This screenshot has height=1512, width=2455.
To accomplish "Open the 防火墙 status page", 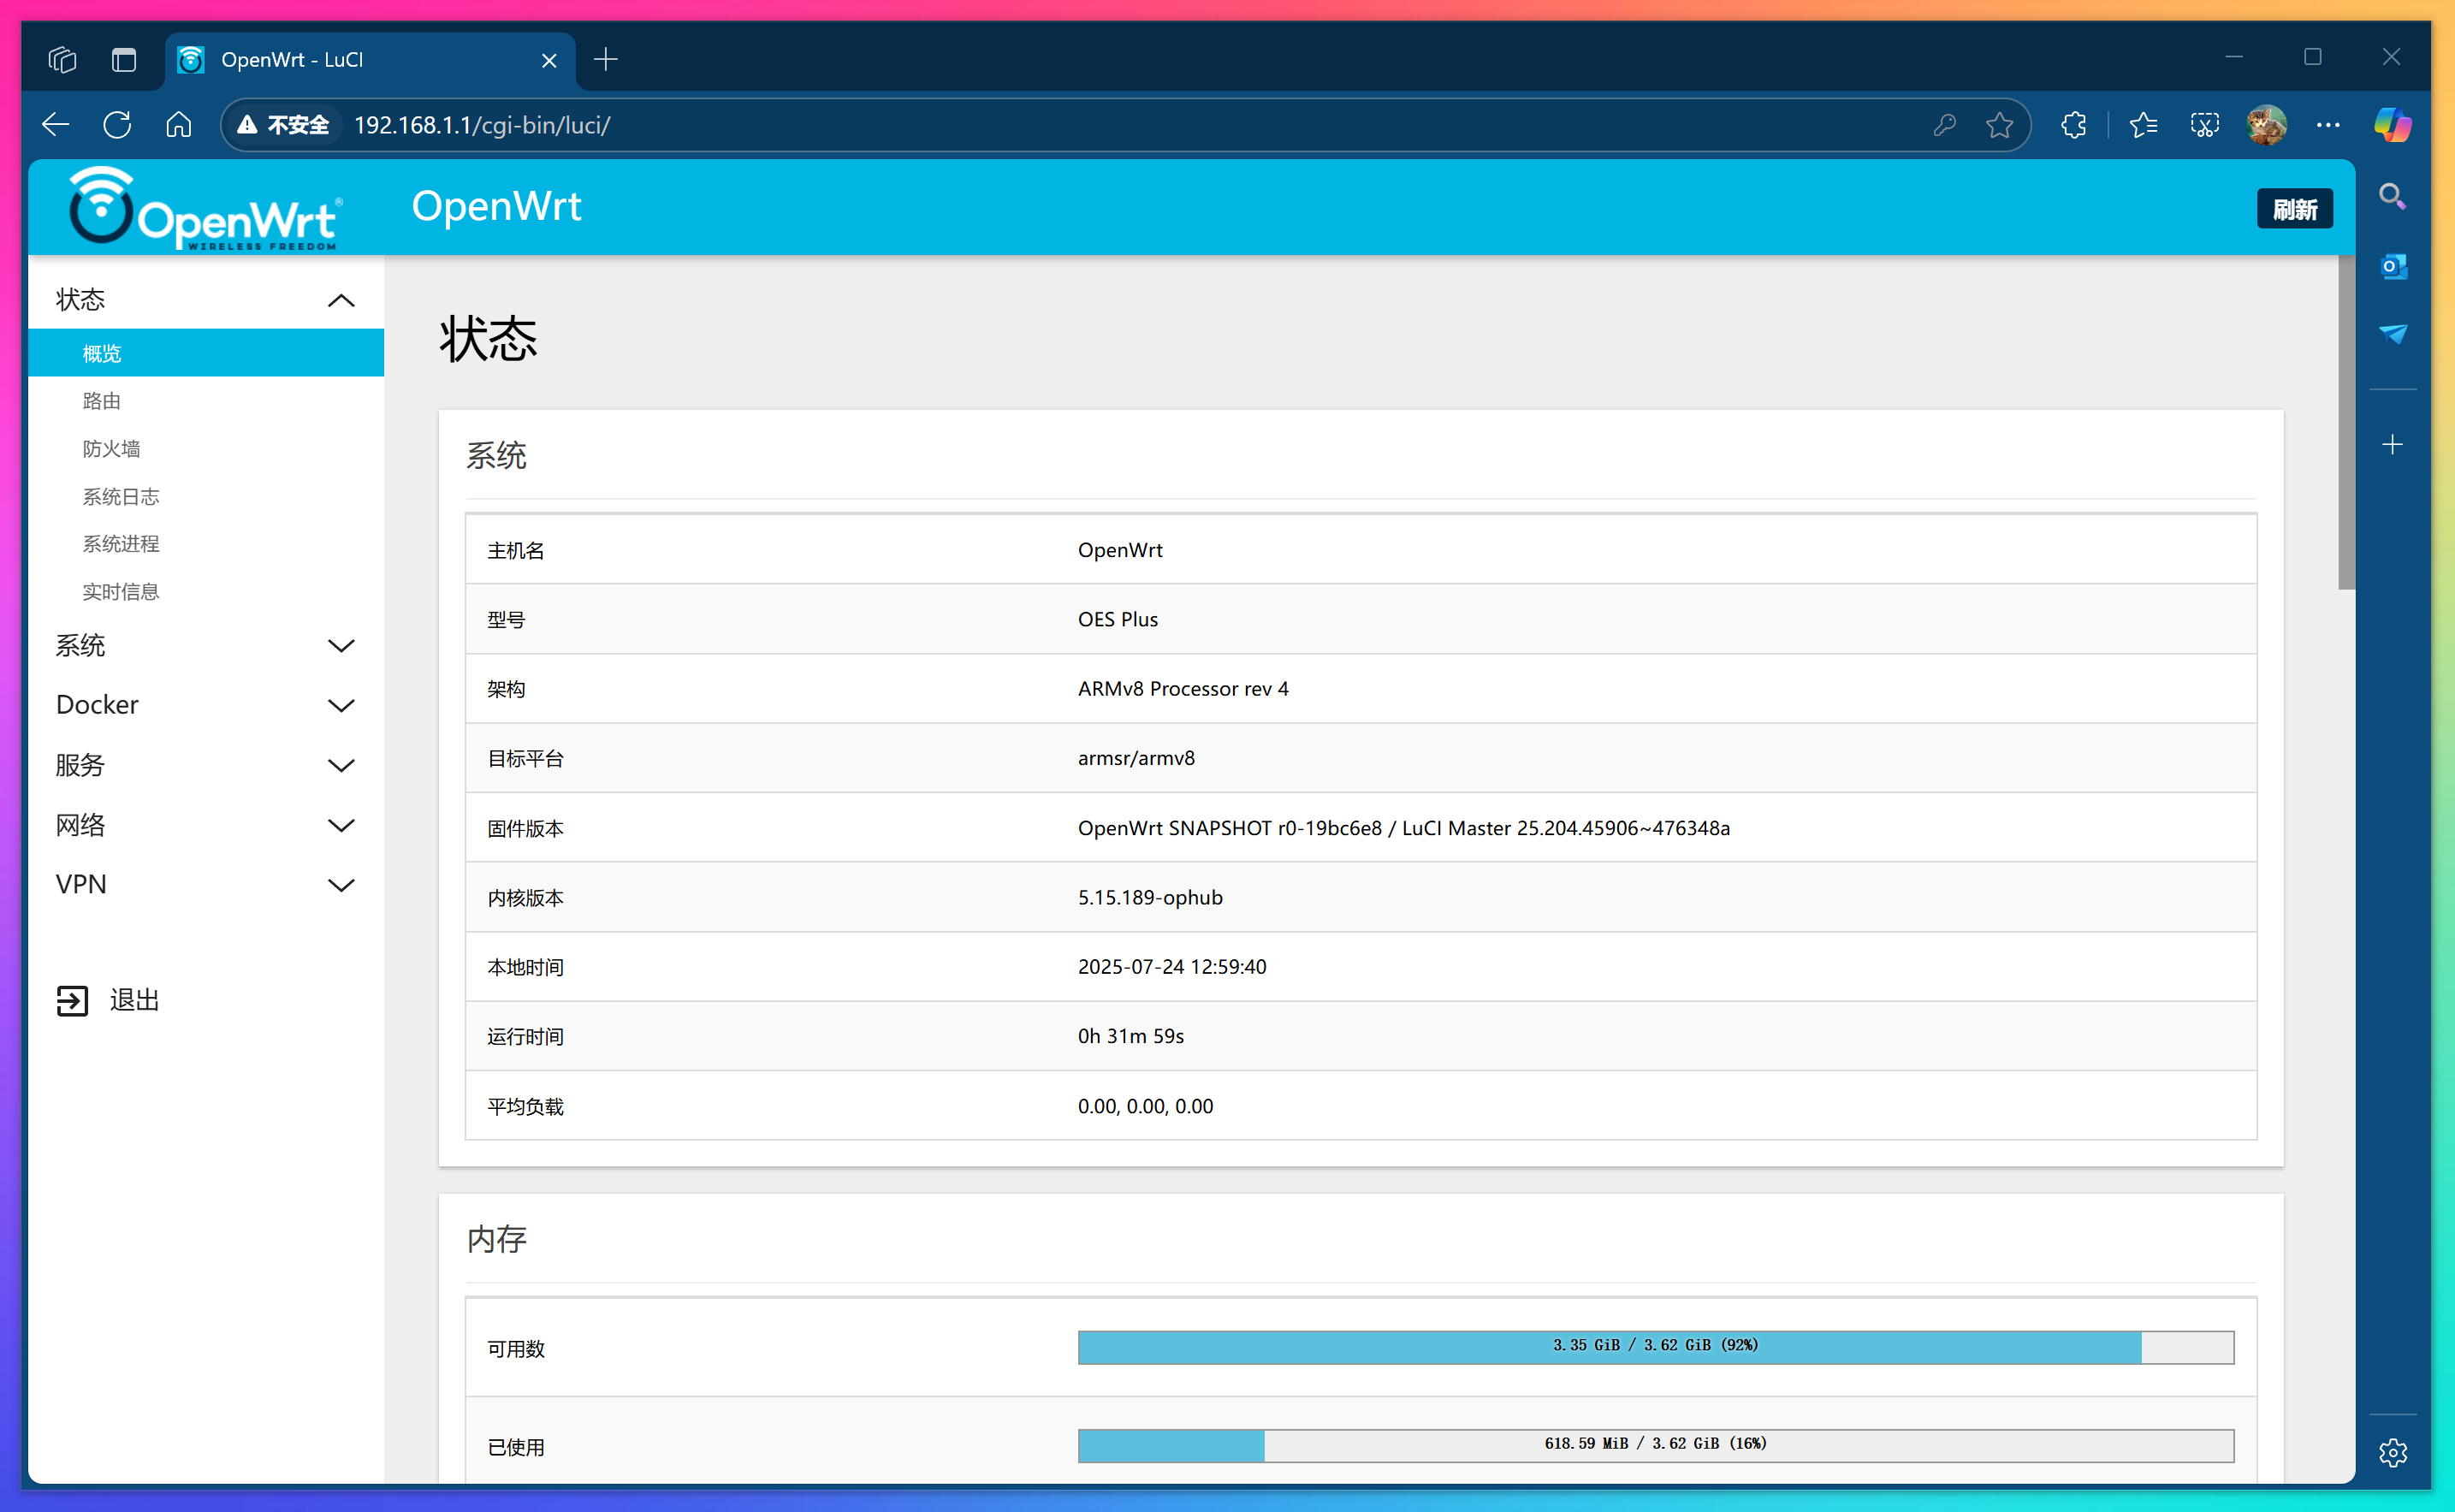I will tap(111, 449).
